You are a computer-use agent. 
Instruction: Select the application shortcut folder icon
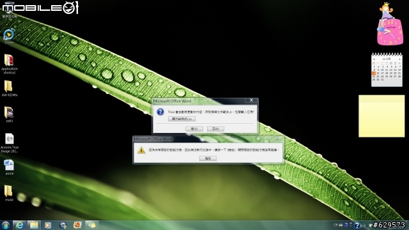click(9, 64)
